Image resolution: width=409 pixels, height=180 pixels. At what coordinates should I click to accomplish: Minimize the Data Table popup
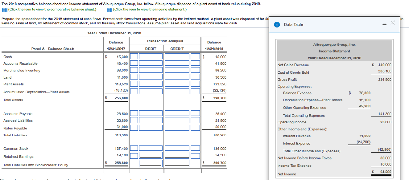point(384,24)
